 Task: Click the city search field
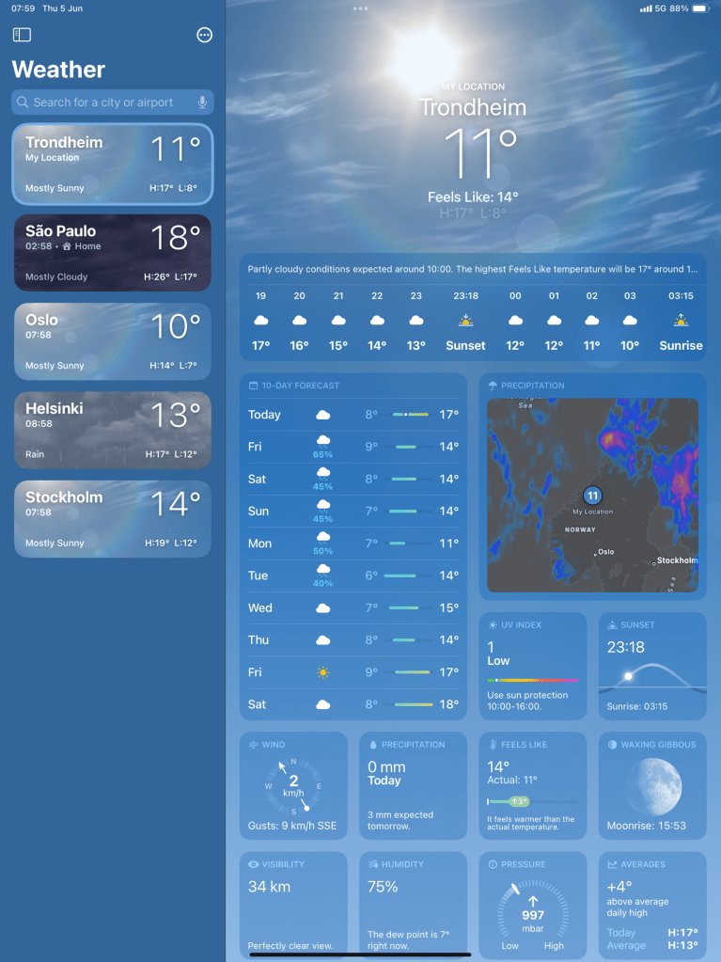coord(103,103)
